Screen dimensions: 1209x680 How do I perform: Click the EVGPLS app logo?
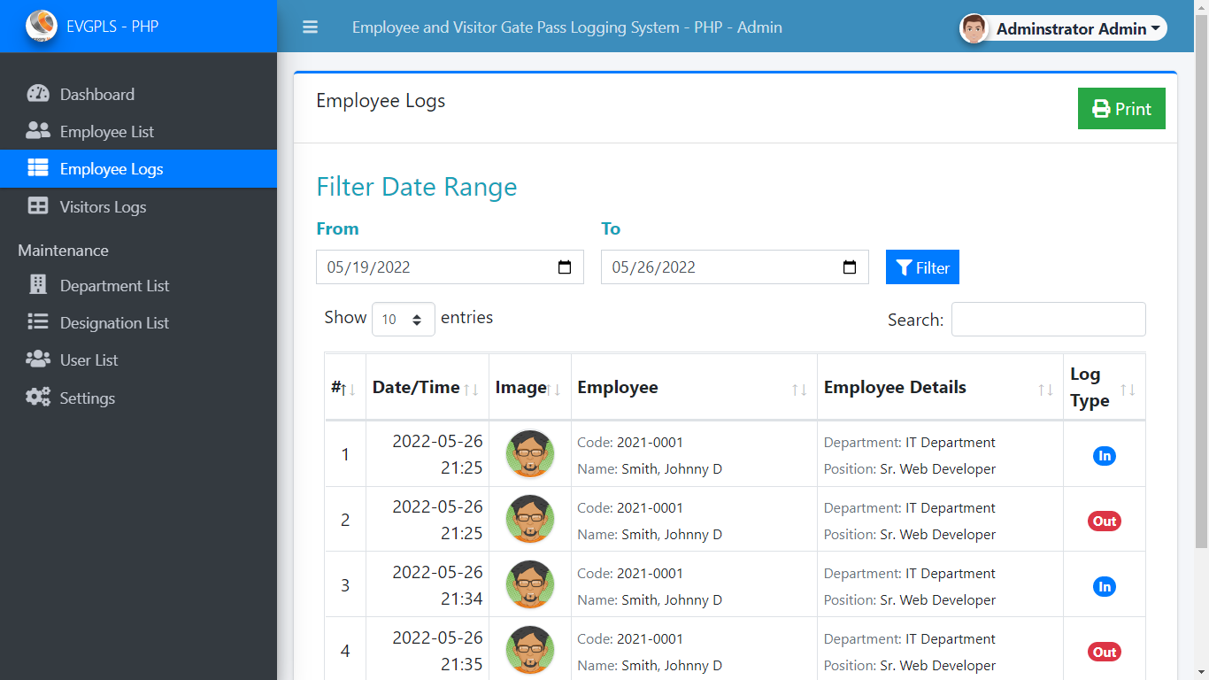(x=42, y=27)
